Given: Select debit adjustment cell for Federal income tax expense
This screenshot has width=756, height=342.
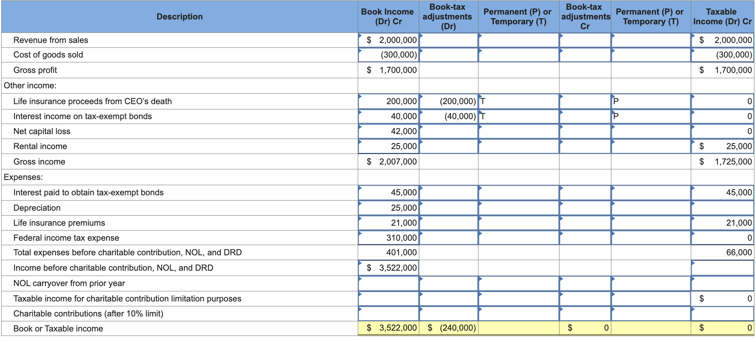Looking at the screenshot, I should (x=448, y=238).
